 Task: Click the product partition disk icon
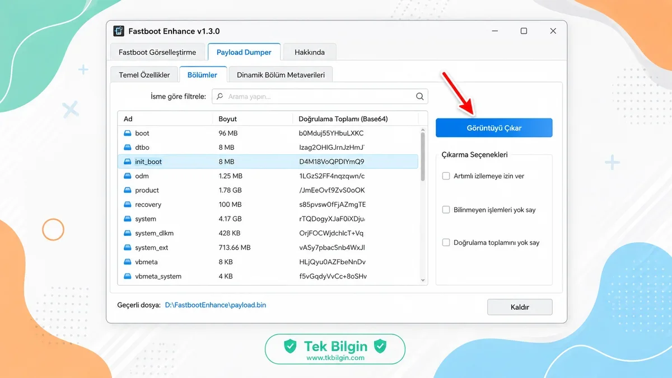tap(127, 190)
